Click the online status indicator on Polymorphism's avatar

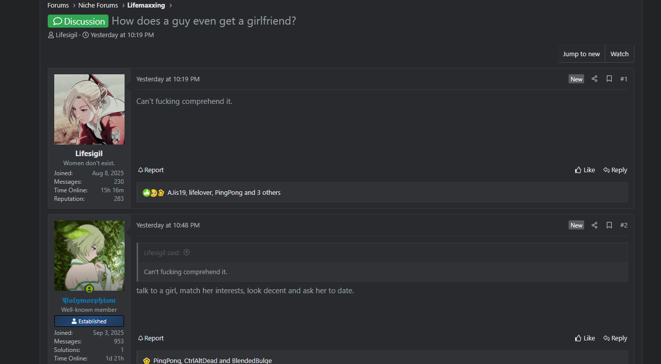pyautogui.click(x=89, y=289)
